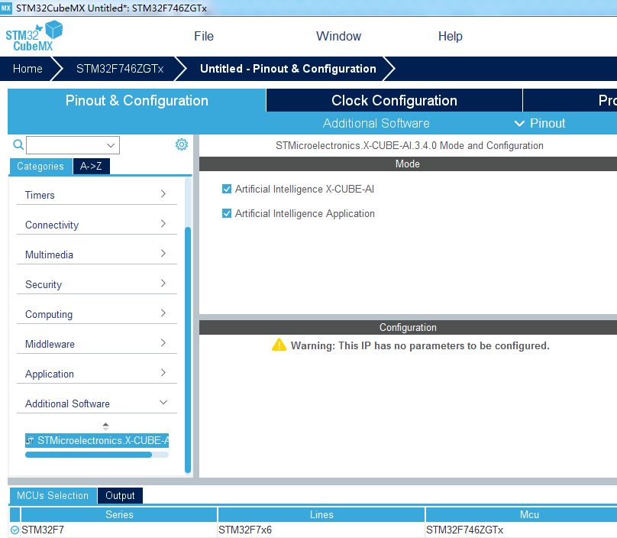The width and height of the screenshot is (617, 538).
Task: Click the Configuration section header
Action: pyautogui.click(x=408, y=327)
